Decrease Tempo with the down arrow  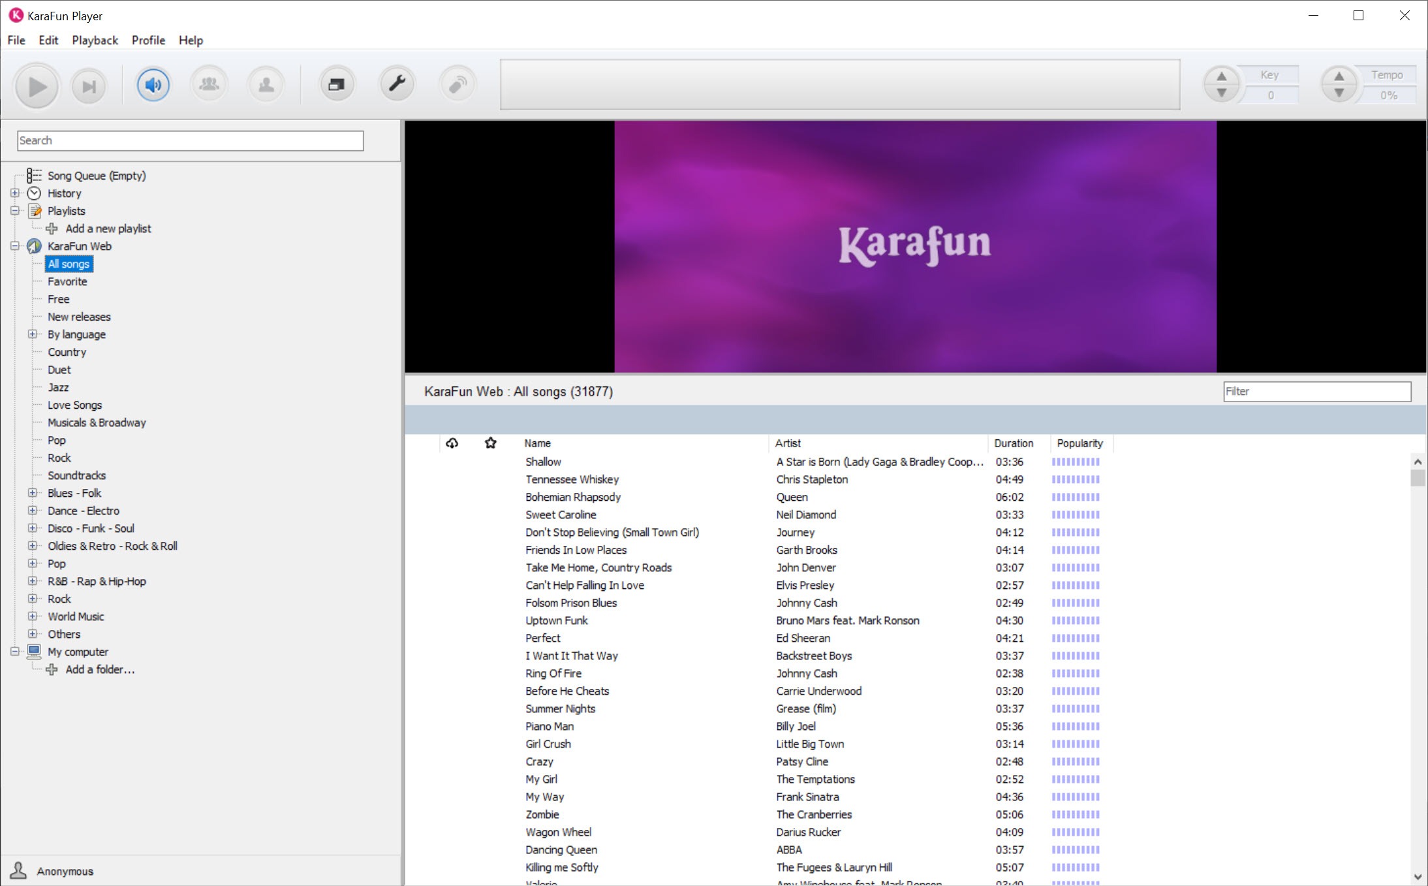(x=1339, y=93)
